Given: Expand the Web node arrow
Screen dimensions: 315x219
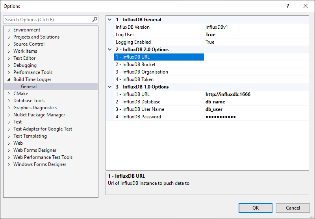Looking at the screenshot, I should point(9,143).
